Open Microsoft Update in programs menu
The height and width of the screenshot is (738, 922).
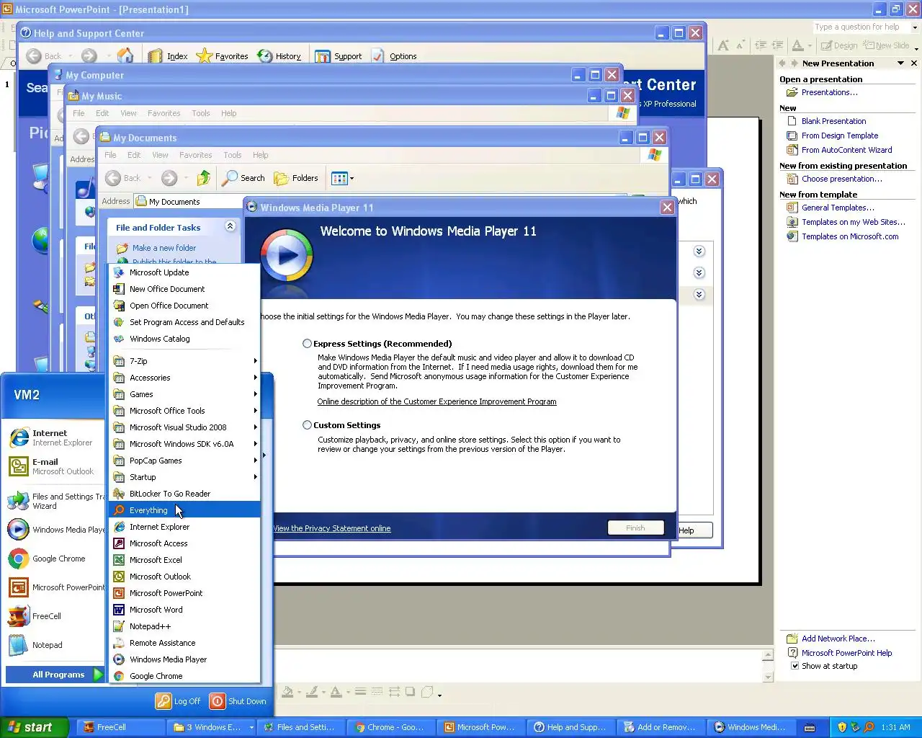[x=184, y=272]
